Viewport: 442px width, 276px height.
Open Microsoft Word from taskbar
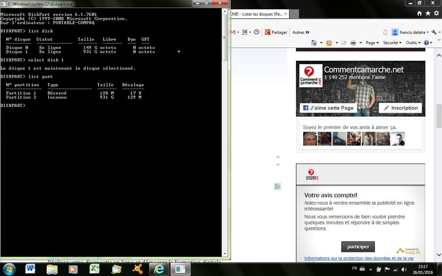tap(30, 269)
